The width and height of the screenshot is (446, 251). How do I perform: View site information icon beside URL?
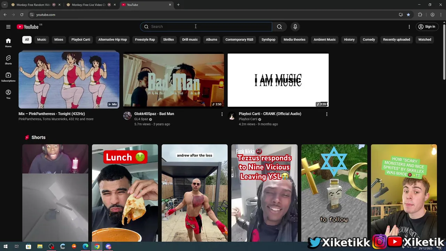pos(32,15)
